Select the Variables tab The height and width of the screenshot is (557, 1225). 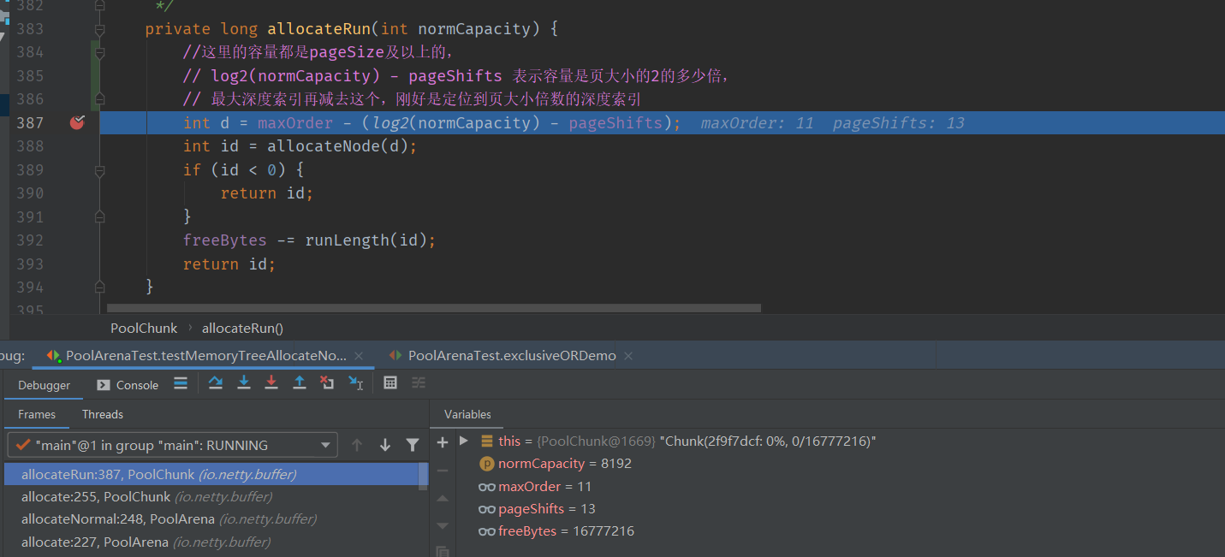(467, 414)
